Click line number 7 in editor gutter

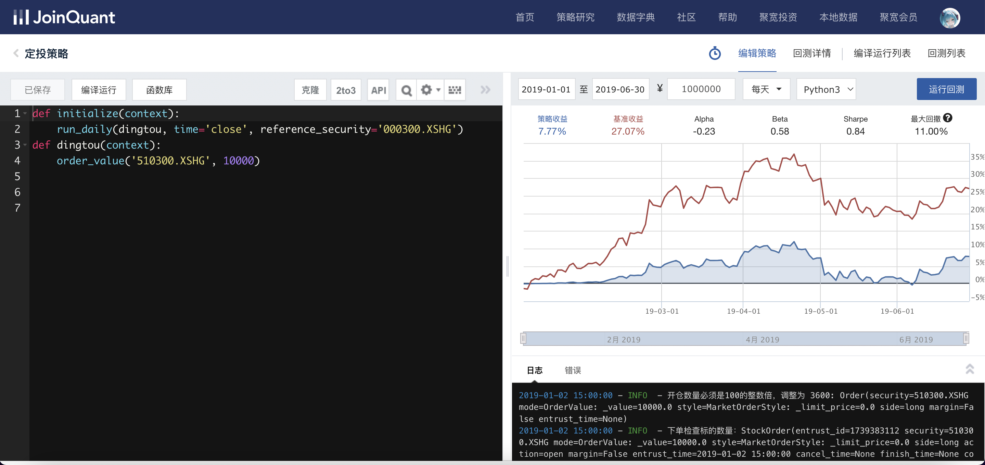17,208
